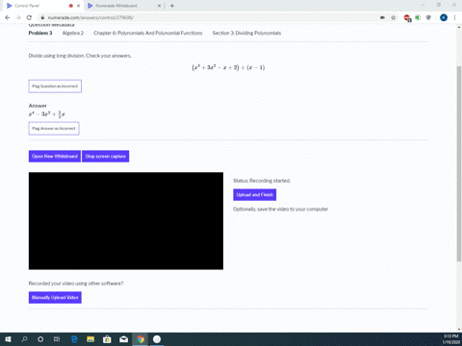Click the camera indicator in the address bar
Screen dimensions: 462x346
coord(382,17)
